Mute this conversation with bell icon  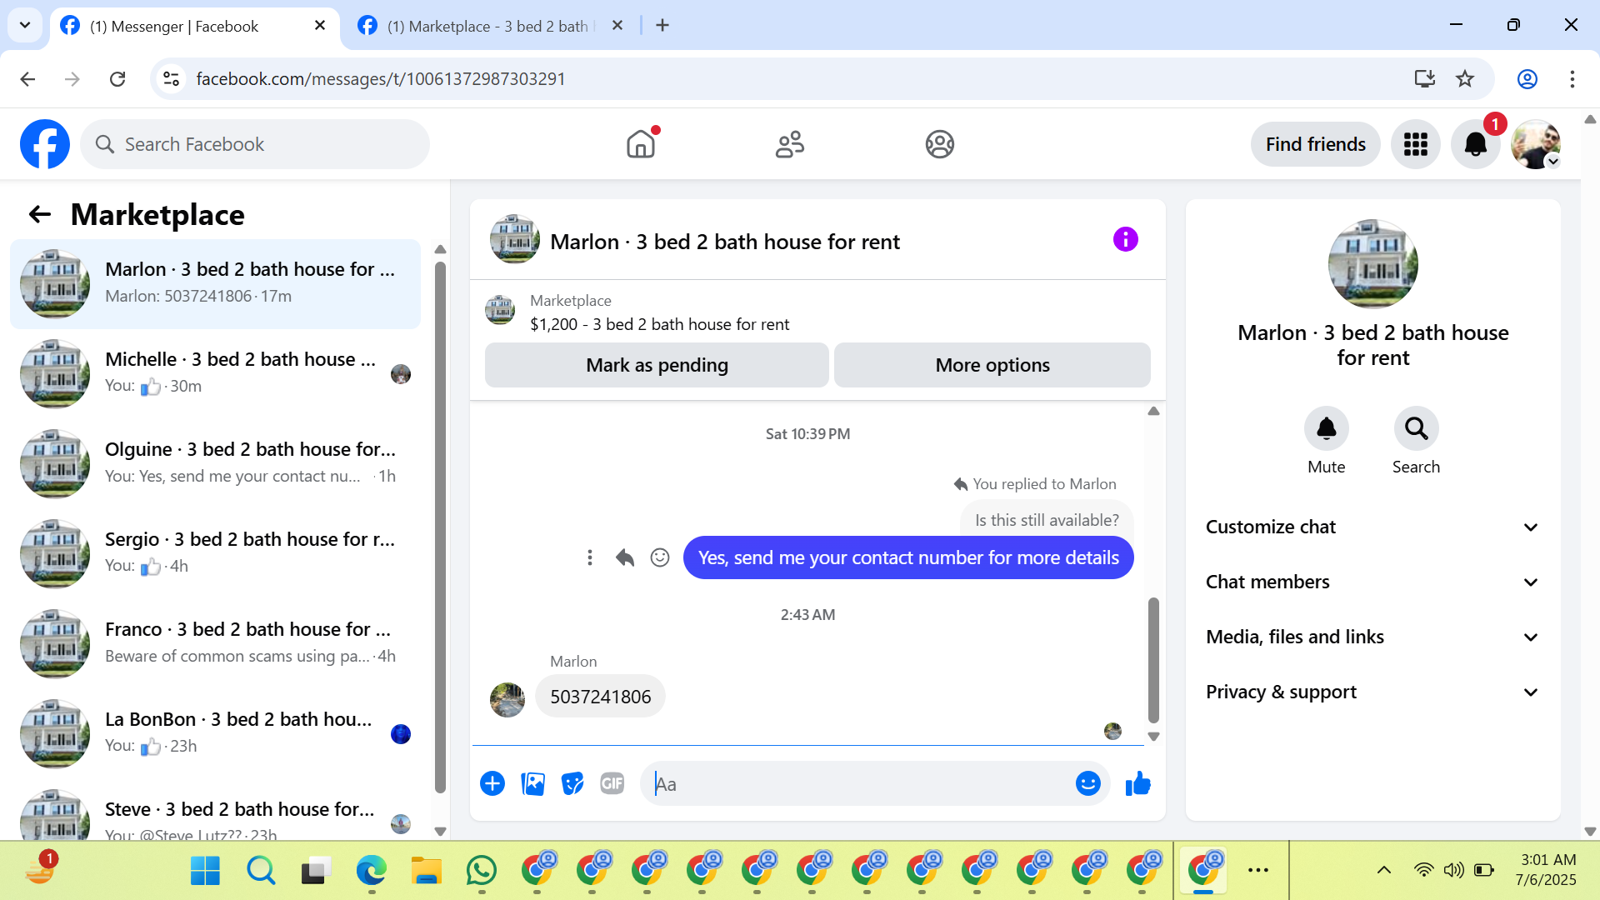1326,429
